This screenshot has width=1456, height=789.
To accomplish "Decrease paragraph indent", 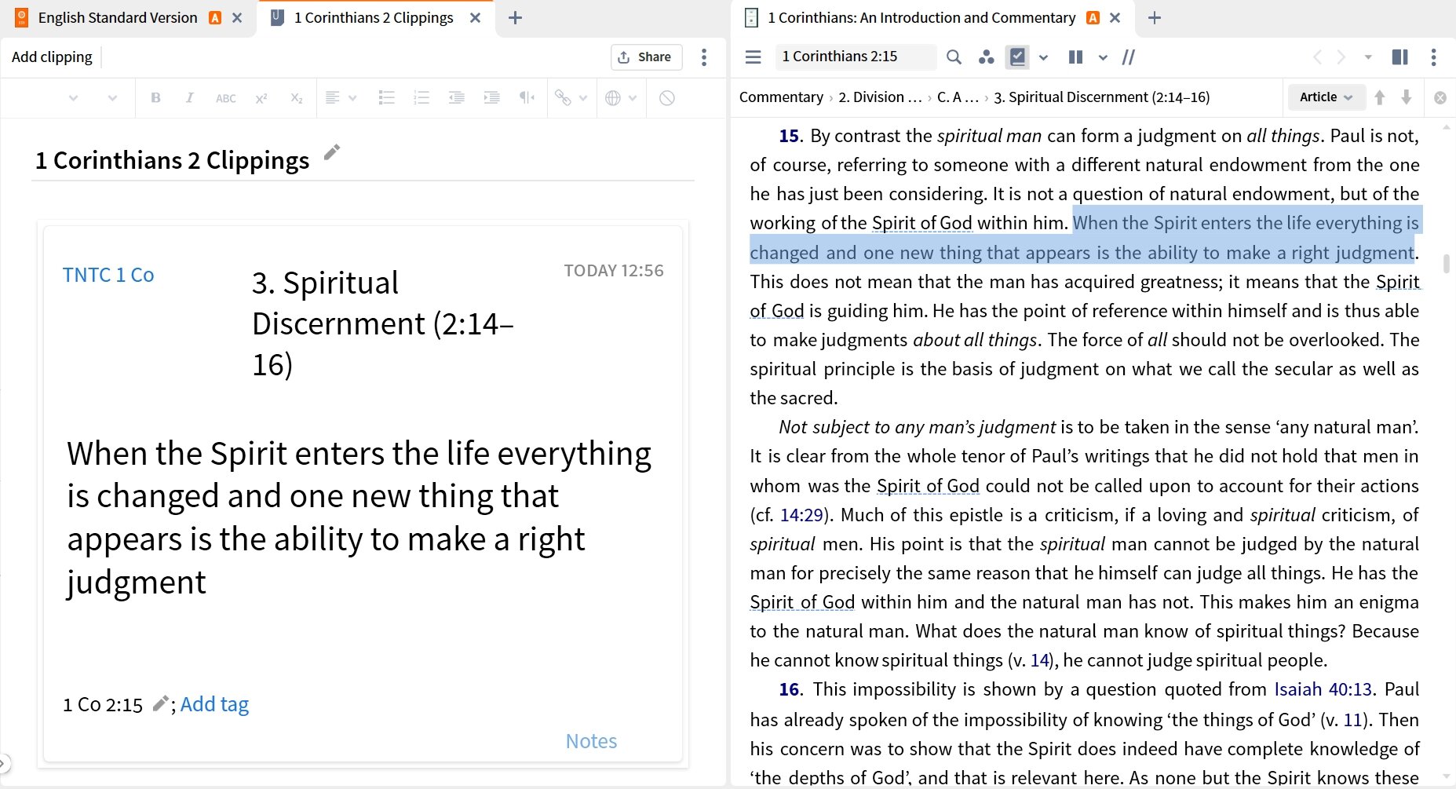I will click(456, 98).
